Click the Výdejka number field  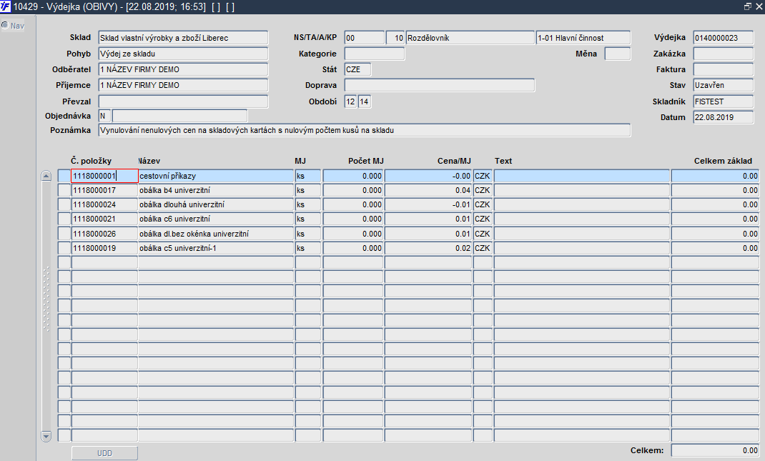[723, 38]
